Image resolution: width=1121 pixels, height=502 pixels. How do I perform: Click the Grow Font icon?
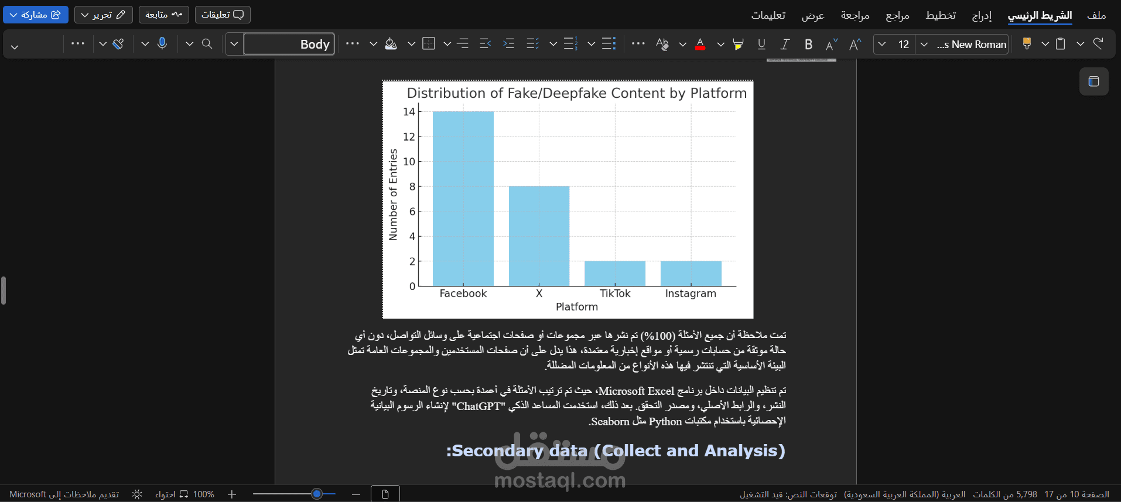click(855, 44)
